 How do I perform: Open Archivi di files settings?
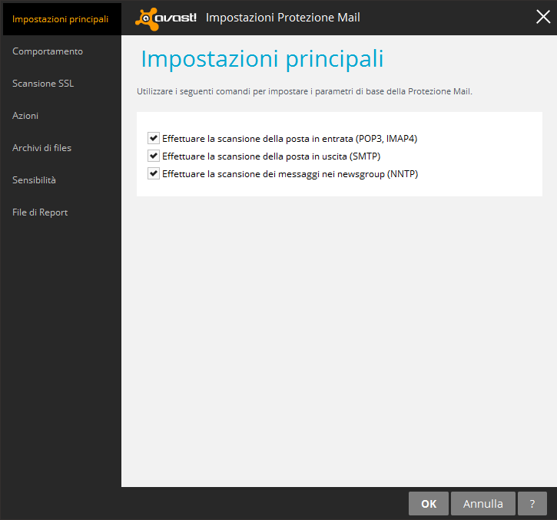pos(42,148)
